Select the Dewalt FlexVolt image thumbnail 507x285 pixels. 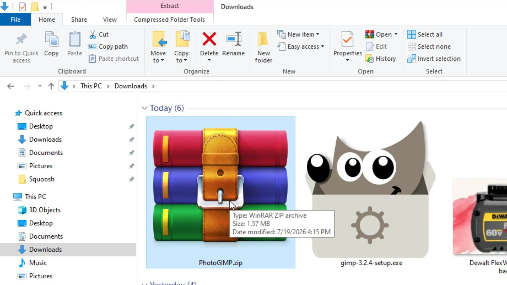480,216
